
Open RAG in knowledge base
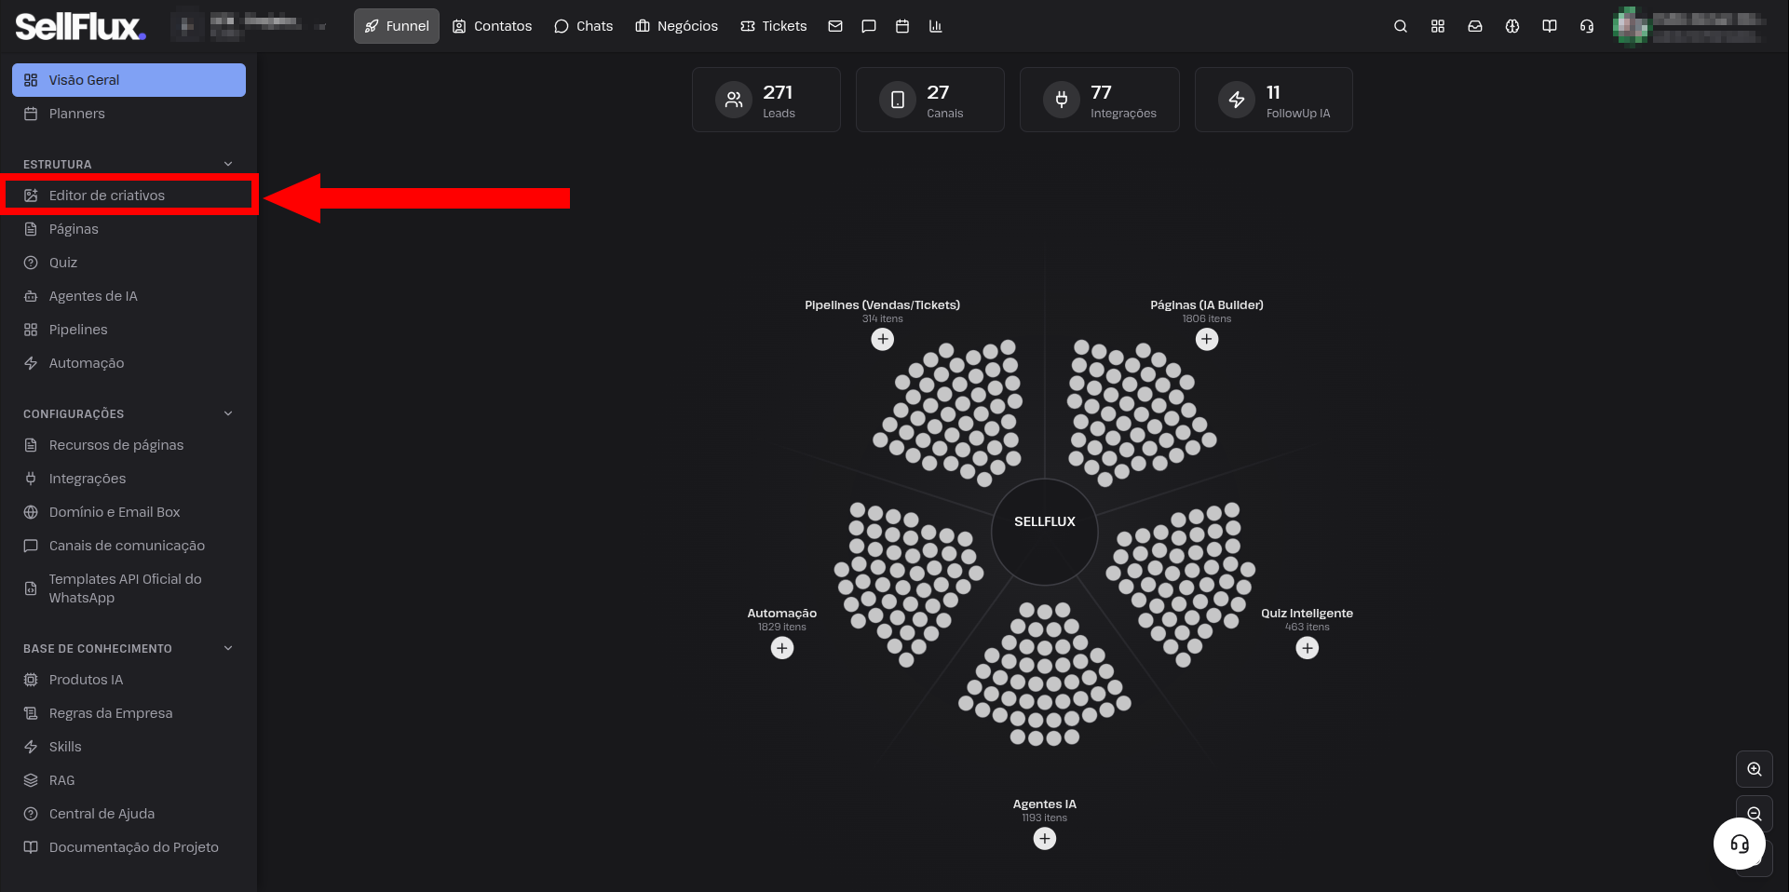pyautogui.click(x=129, y=780)
